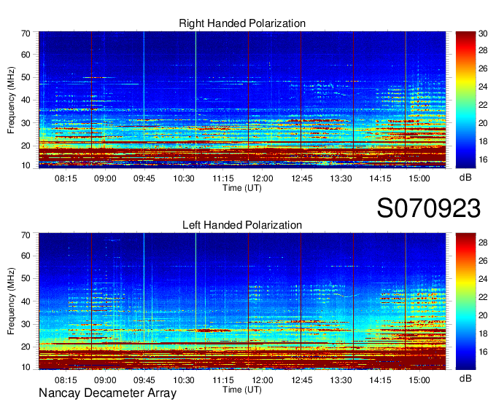Click "09:00" time tick on Right Handed plot
Viewport: 496px width, 402px height.
click(x=105, y=178)
